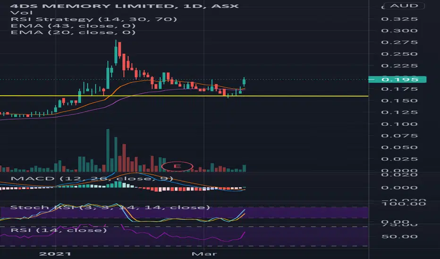Select the 4DS MEMORY LIMITED chart title
The image size is (440, 259).
coord(124,6)
